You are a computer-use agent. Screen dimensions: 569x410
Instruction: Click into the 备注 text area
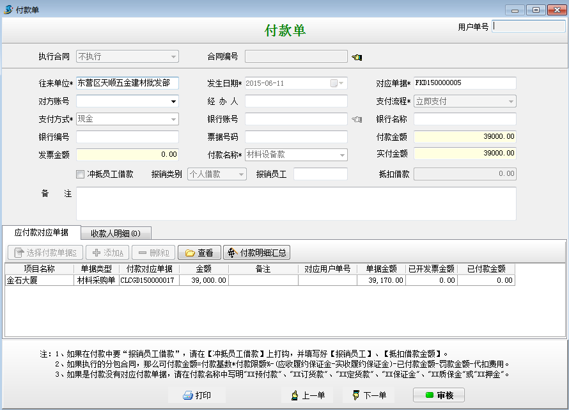click(296, 203)
